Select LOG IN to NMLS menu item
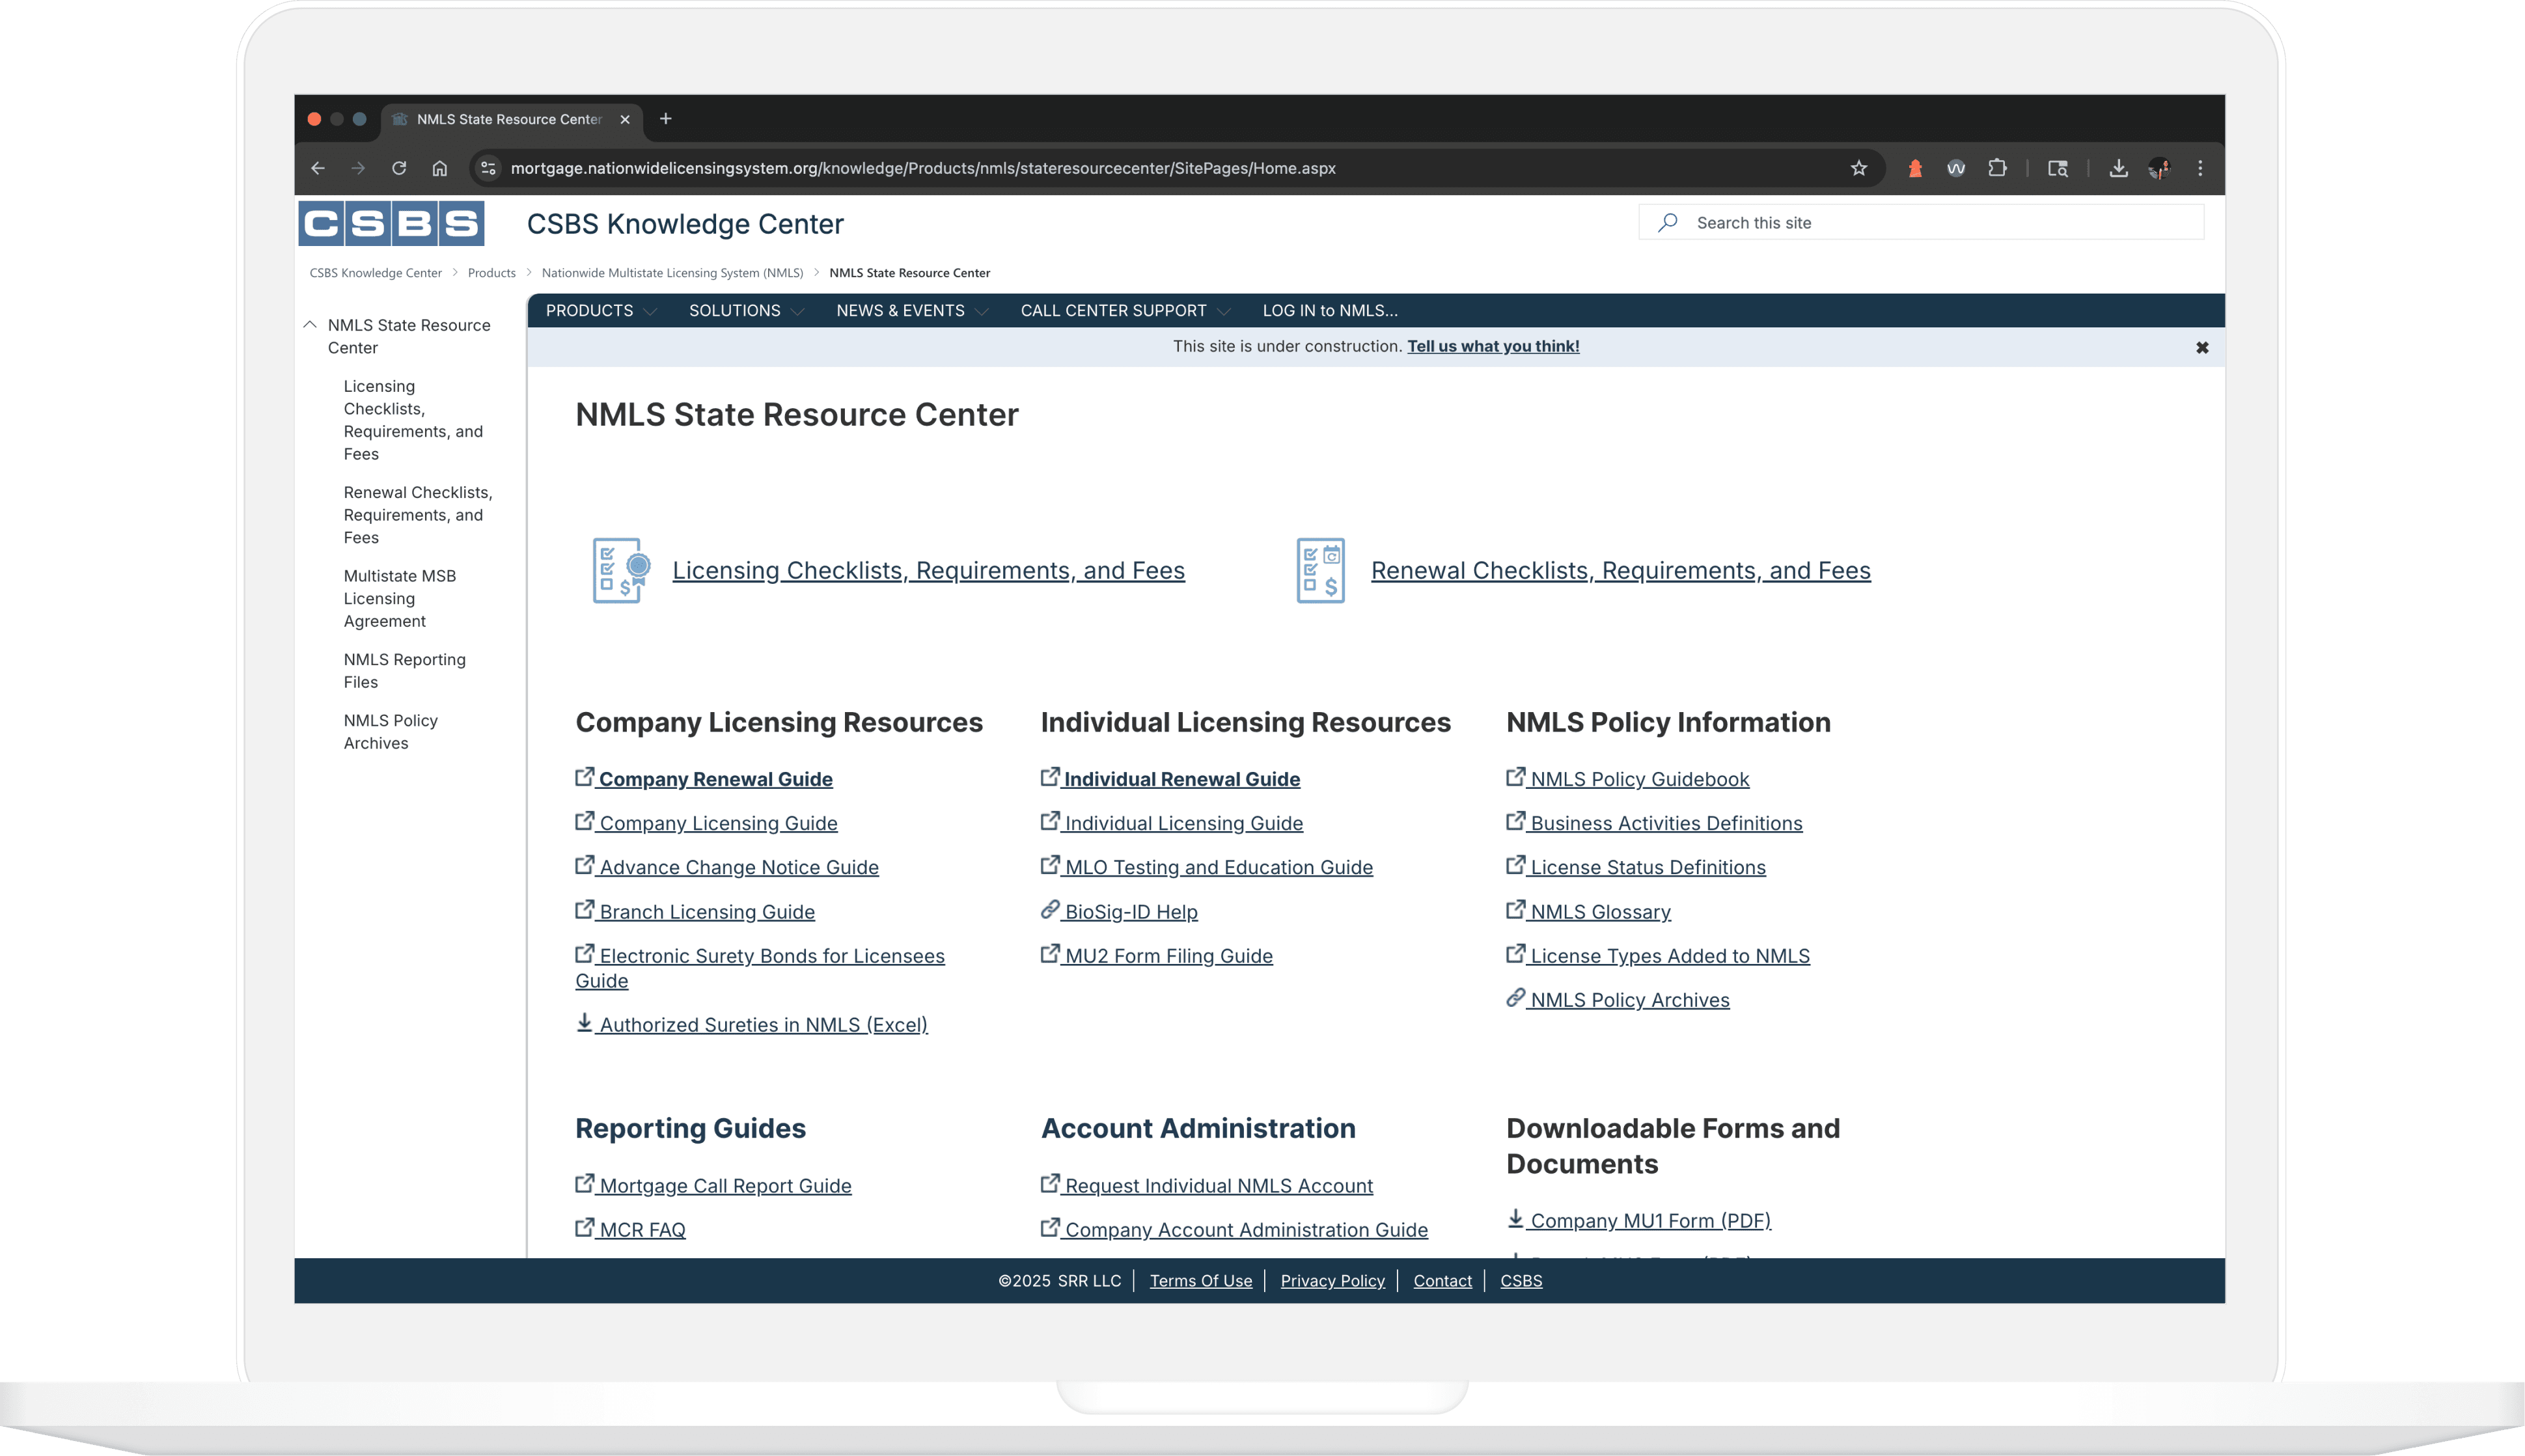Viewport: 2525px width, 1456px height. coord(1329,311)
